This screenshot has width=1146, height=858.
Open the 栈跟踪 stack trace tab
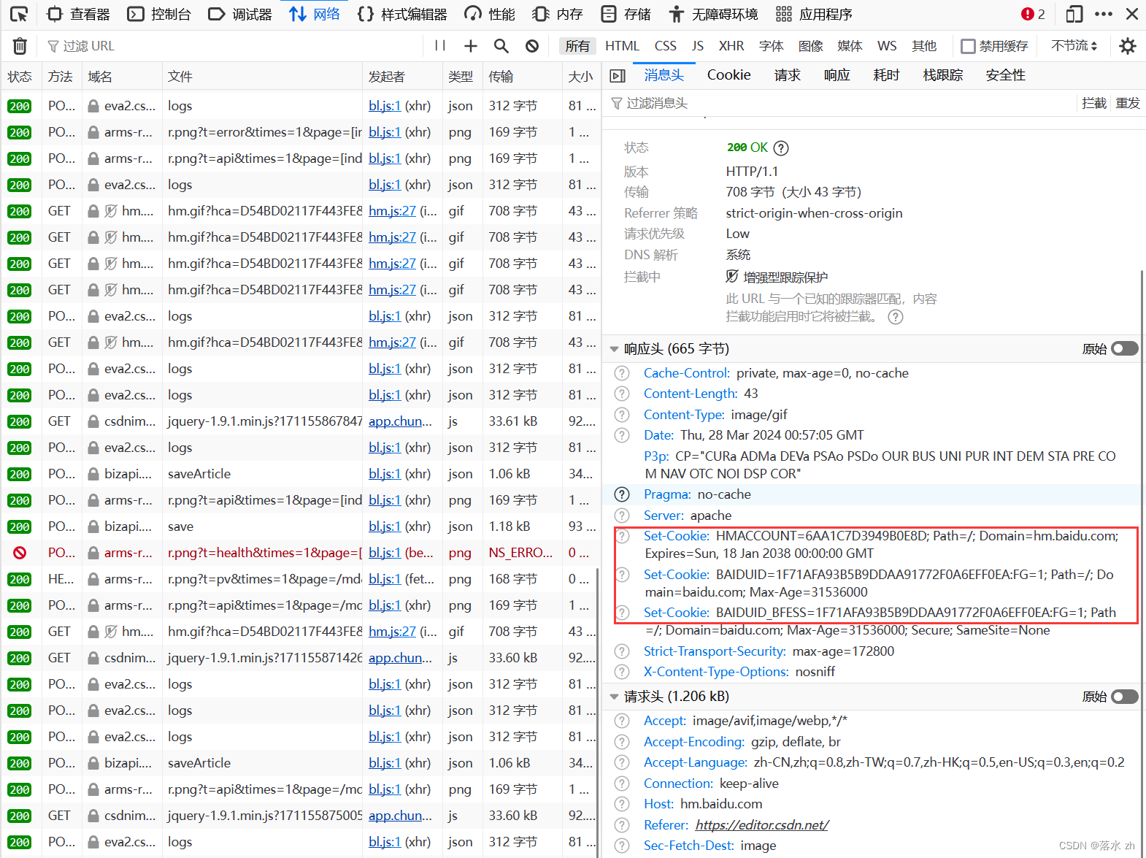[943, 75]
